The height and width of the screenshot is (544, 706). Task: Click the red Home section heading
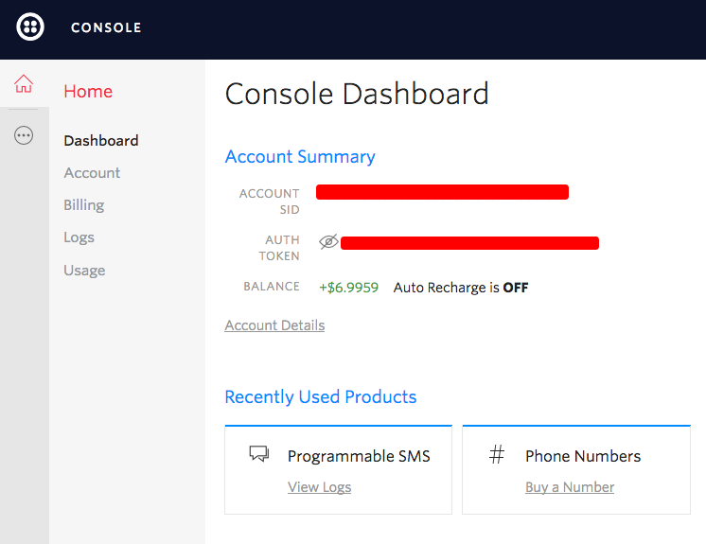tap(88, 92)
